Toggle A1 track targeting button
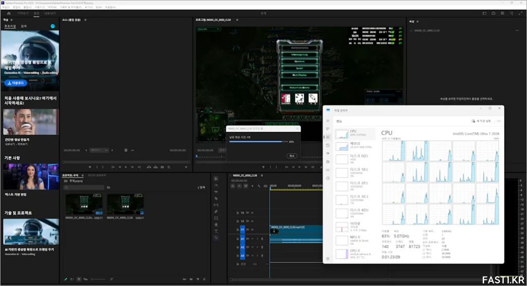The width and height of the screenshot is (527, 286). [x=242, y=239]
